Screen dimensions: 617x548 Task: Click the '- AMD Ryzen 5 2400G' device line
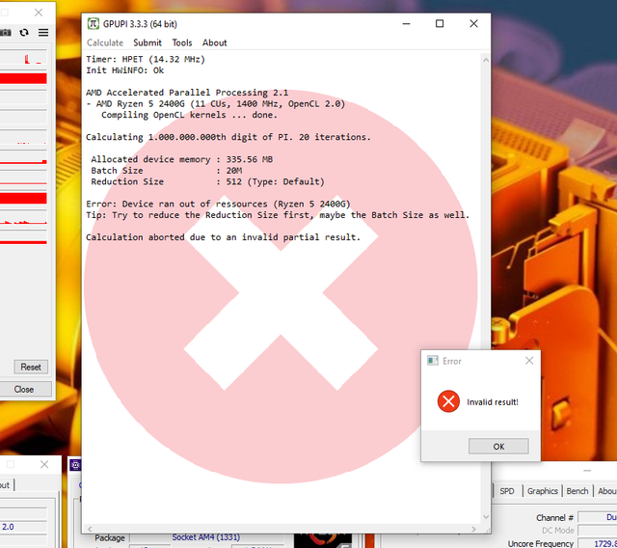pyautogui.click(x=216, y=103)
